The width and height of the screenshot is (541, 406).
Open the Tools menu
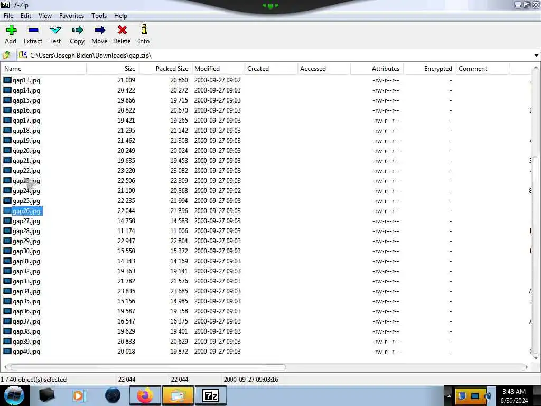click(99, 16)
